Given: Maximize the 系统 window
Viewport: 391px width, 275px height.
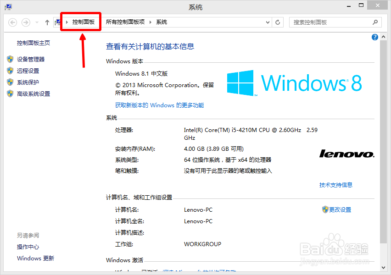Looking at the screenshot, I should tap(361, 5).
